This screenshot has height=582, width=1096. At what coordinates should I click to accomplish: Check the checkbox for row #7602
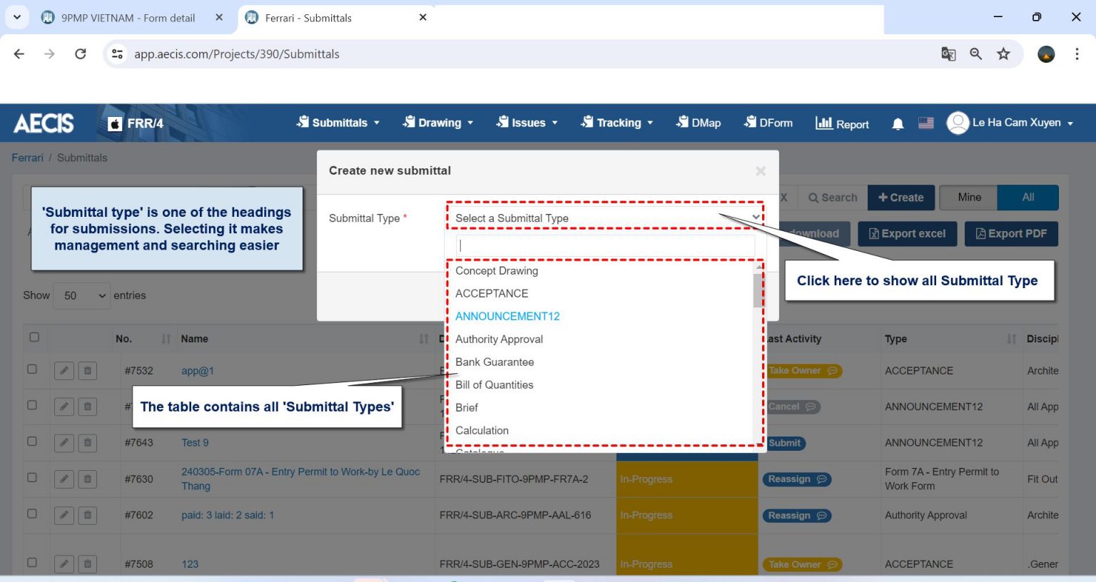click(31, 514)
